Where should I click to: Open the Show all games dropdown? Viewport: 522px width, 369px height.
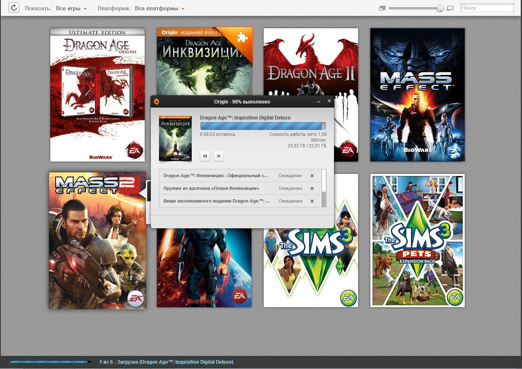click(x=72, y=8)
